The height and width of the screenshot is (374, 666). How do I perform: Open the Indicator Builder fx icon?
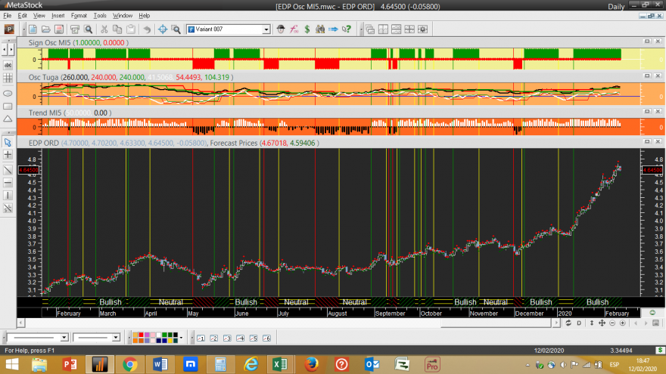click(x=294, y=29)
